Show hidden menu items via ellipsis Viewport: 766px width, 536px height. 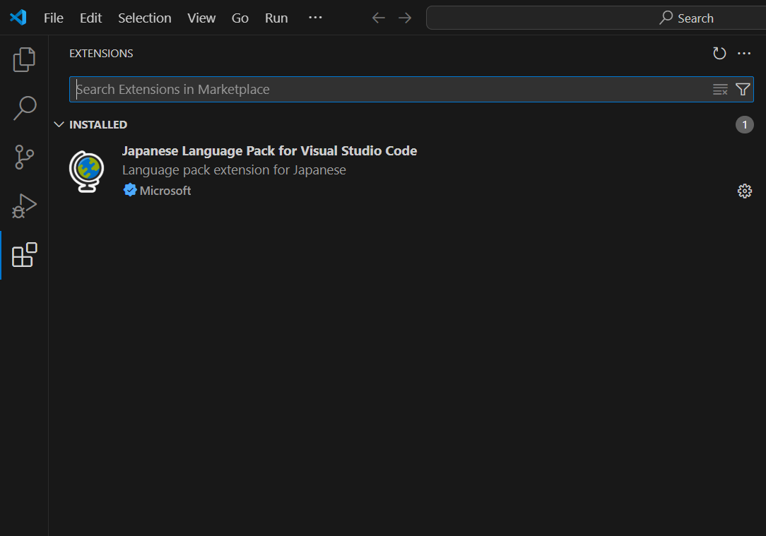click(315, 18)
